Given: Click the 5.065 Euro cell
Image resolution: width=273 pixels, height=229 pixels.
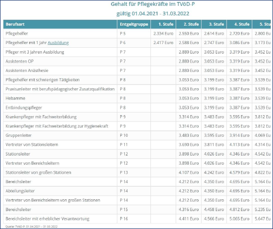Looking at the screenshot, I should pyautogui.click(x=239, y=219).
